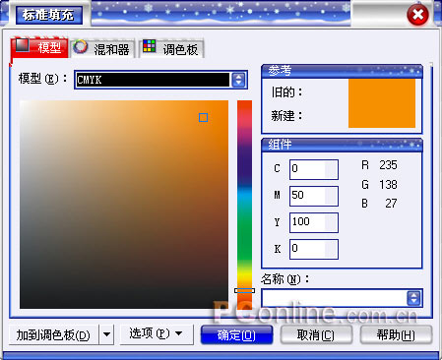This screenshot has height=360, width=442.
Task: Click the 模型 tab color-square icon
Action: (23, 45)
